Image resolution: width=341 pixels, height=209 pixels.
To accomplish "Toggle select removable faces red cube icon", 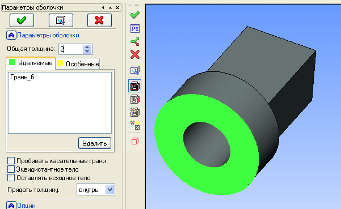I will 135,86.
